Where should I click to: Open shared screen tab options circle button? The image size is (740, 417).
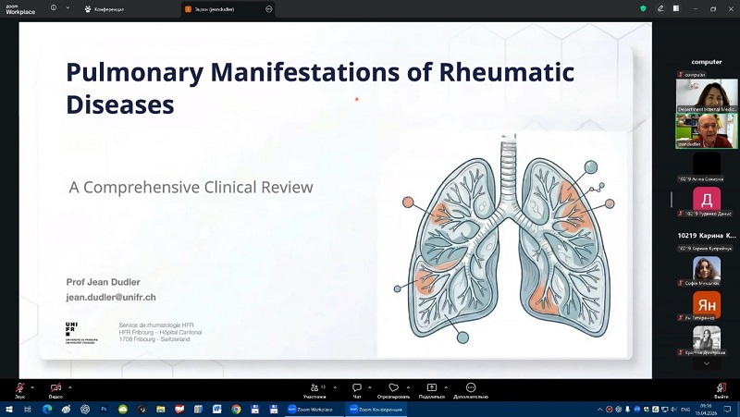pyautogui.click(x=269, y=8)
